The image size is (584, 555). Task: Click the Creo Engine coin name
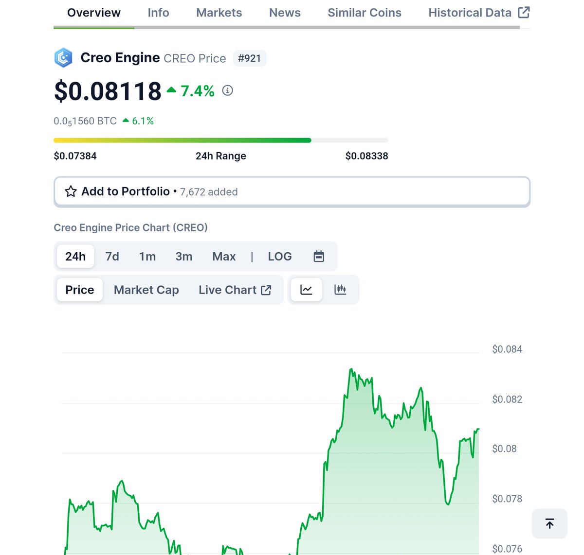[x=120, y=58]
